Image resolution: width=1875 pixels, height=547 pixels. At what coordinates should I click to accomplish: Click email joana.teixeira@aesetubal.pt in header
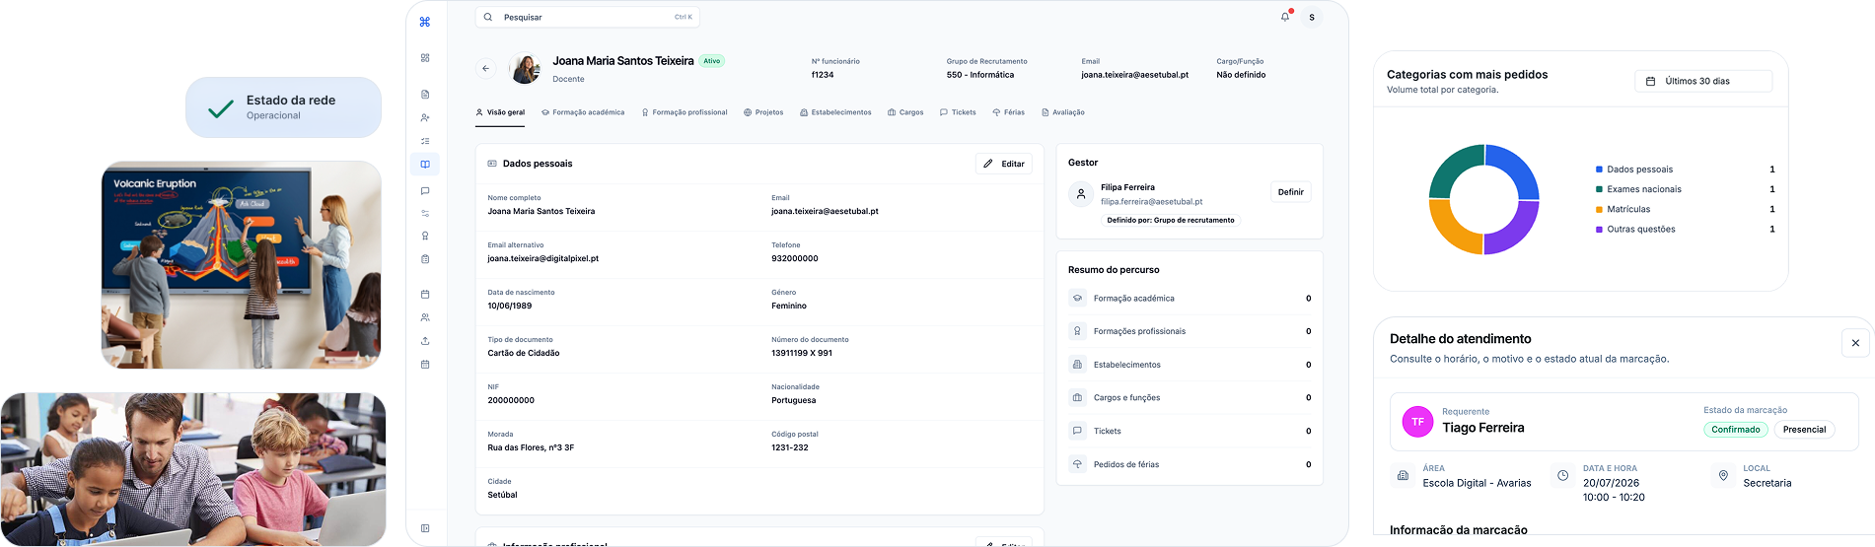point(1134,75)
